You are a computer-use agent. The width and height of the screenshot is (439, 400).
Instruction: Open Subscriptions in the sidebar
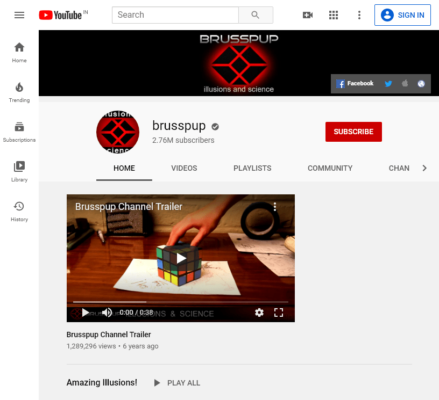[19, 132]
